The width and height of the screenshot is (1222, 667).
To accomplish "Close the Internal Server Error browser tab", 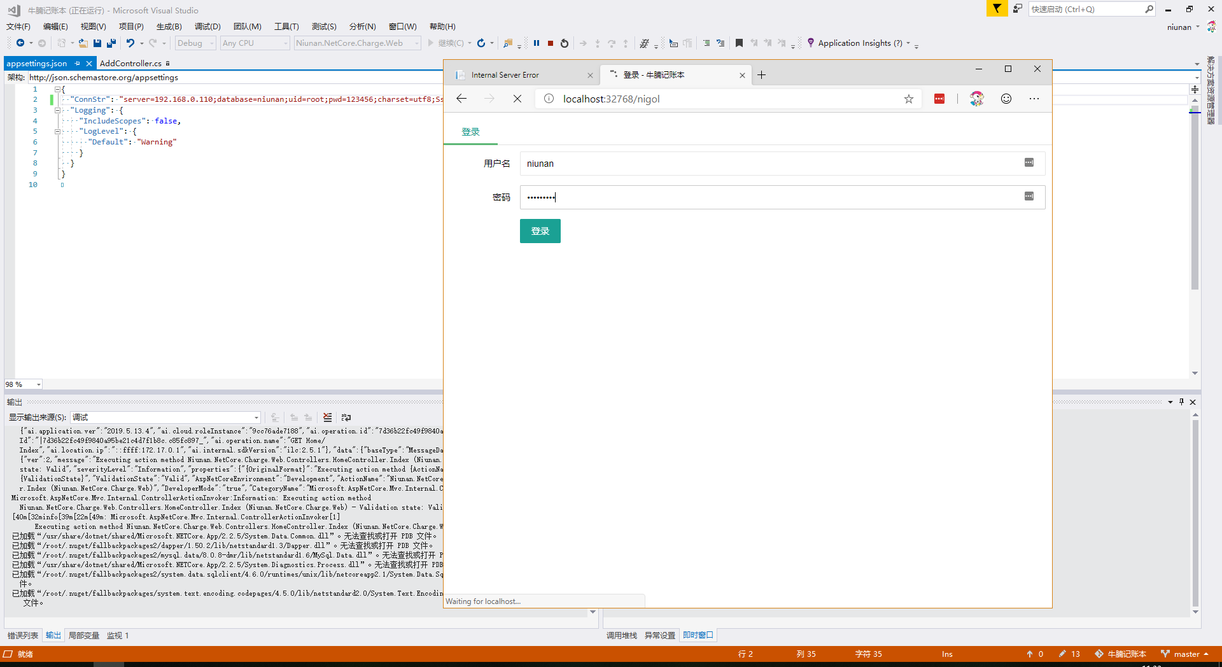I will point(590,75).
